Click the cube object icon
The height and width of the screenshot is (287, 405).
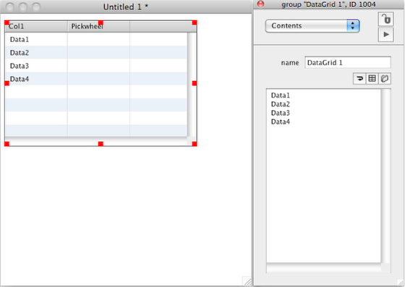pyautogui.click(x=385, y=79)
